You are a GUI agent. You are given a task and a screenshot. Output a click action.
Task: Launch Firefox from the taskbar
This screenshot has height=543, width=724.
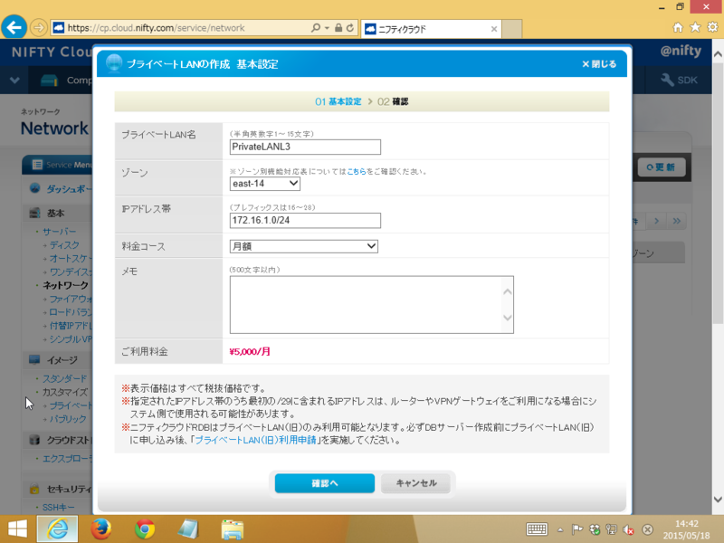[100, 529]
